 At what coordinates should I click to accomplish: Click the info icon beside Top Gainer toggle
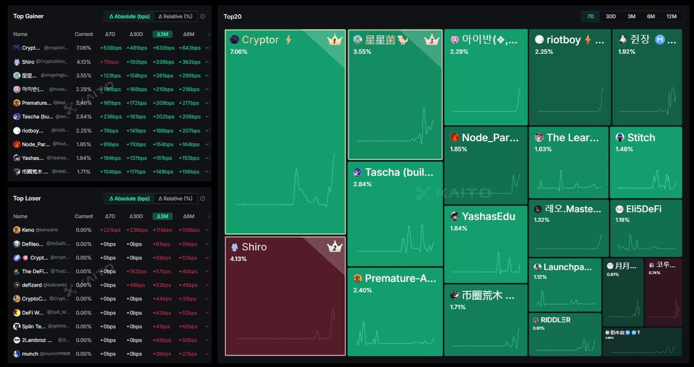point(202,17)
